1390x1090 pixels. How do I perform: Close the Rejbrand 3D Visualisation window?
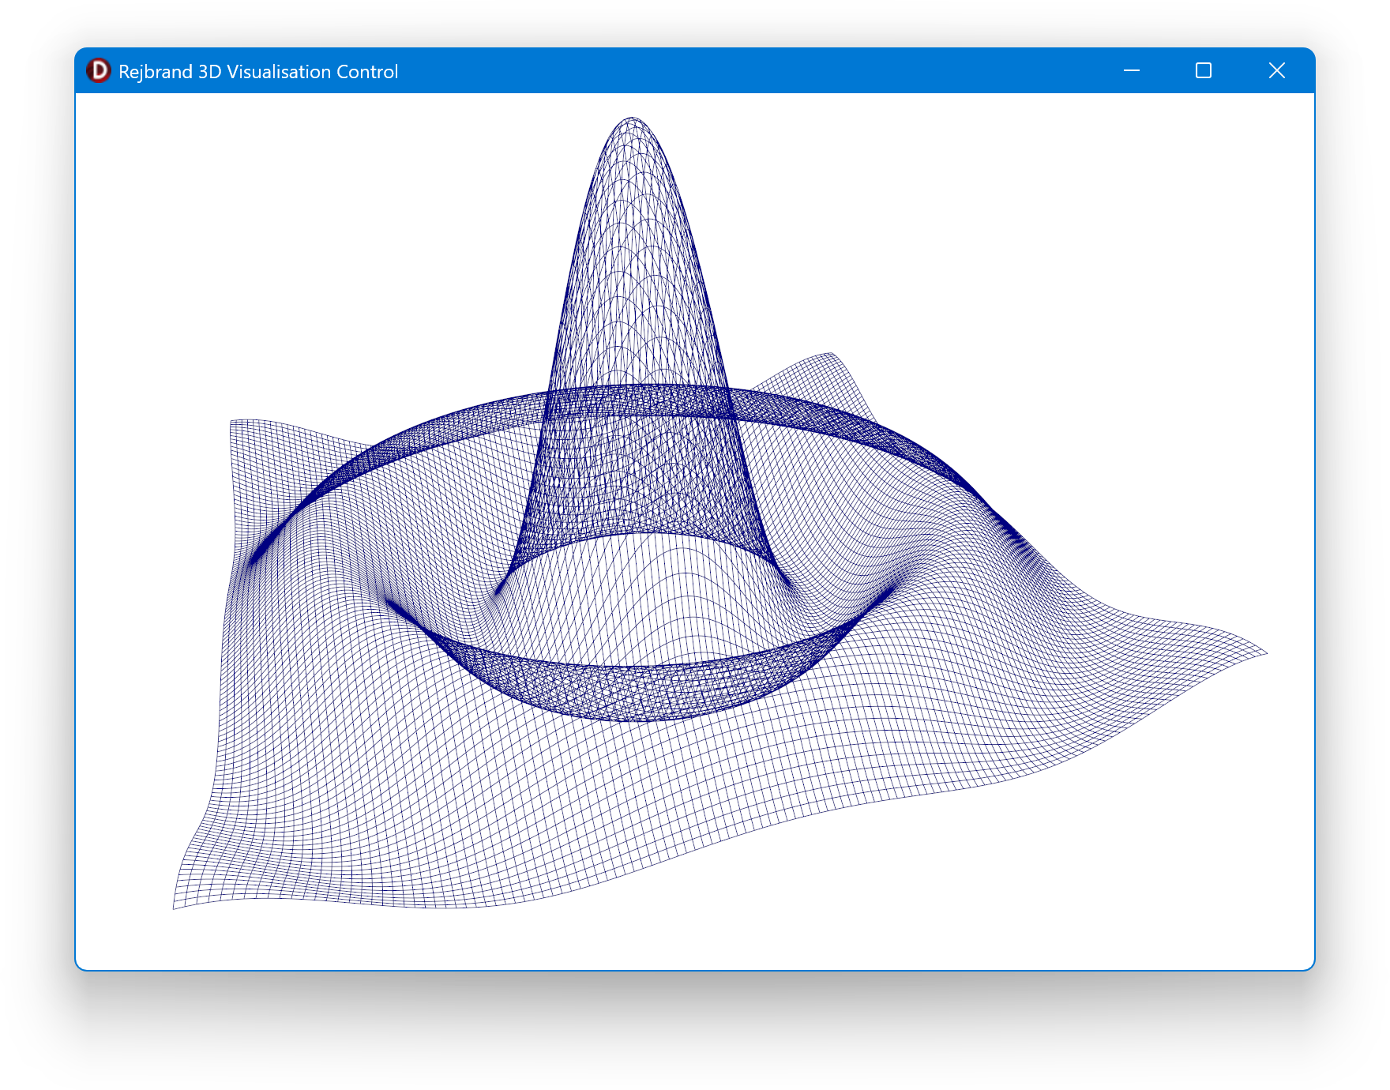(x=1276, y=71)
